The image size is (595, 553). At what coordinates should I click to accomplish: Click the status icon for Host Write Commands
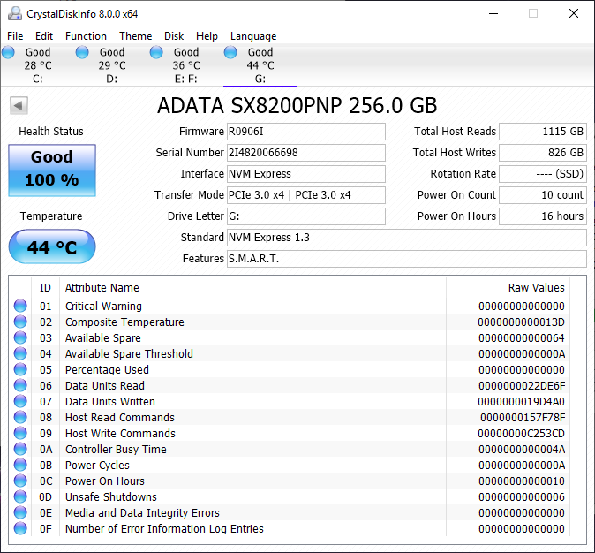click(20, 433)
